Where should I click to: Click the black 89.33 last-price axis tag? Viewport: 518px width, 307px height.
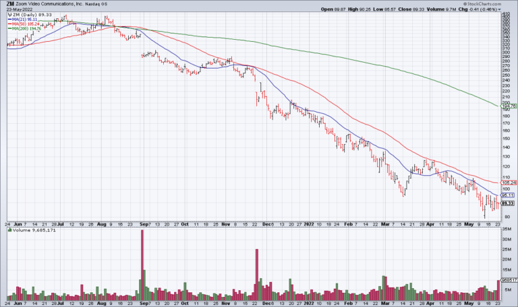[x=508, y=203]
